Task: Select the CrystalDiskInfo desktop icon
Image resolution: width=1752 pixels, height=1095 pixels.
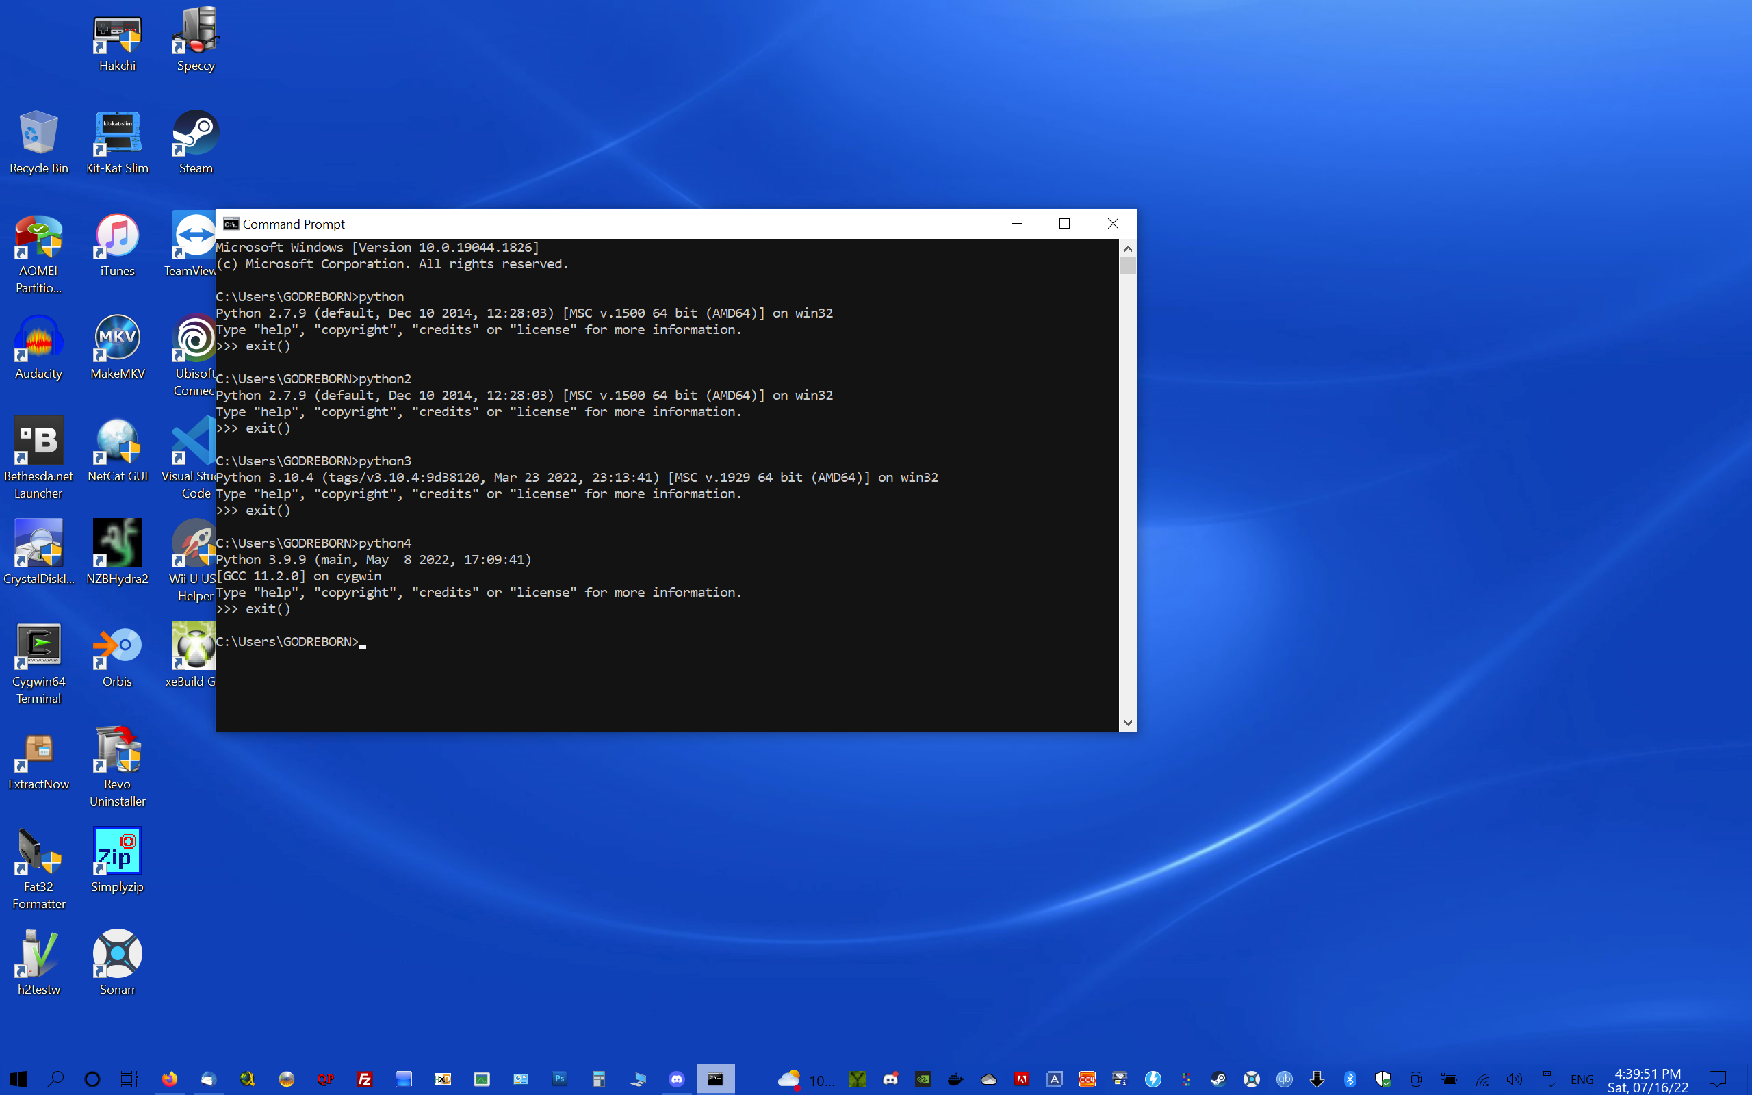Action: point(38,553)
